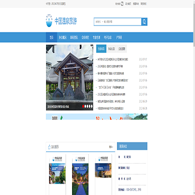Open the category dropdown inside search box
This screenshot has width=195, height=195.
pyautogui.click(x=99, y=22)
